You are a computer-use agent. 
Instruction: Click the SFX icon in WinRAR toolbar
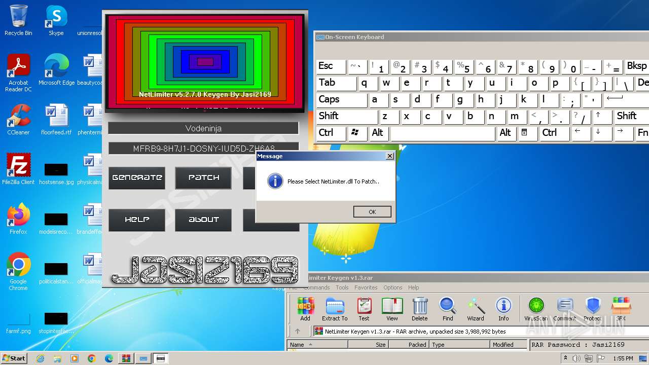621,309
